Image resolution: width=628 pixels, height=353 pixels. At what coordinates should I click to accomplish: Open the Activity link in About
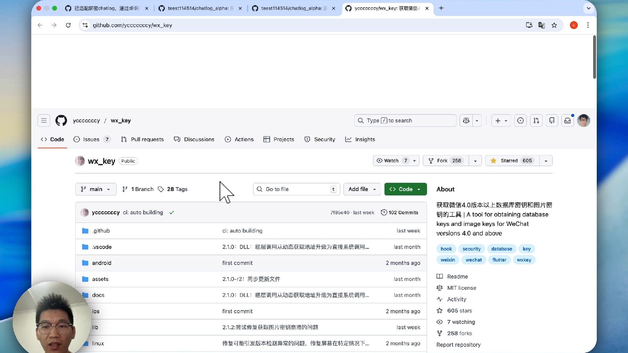(457, 299)
